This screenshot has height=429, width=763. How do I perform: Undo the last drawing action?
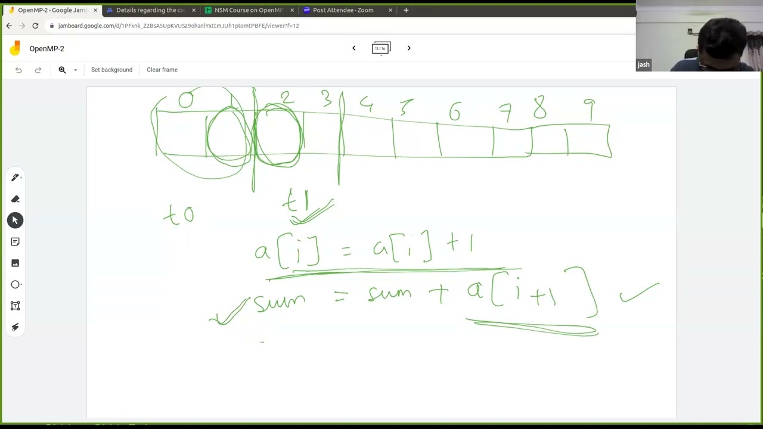[18, 70]
